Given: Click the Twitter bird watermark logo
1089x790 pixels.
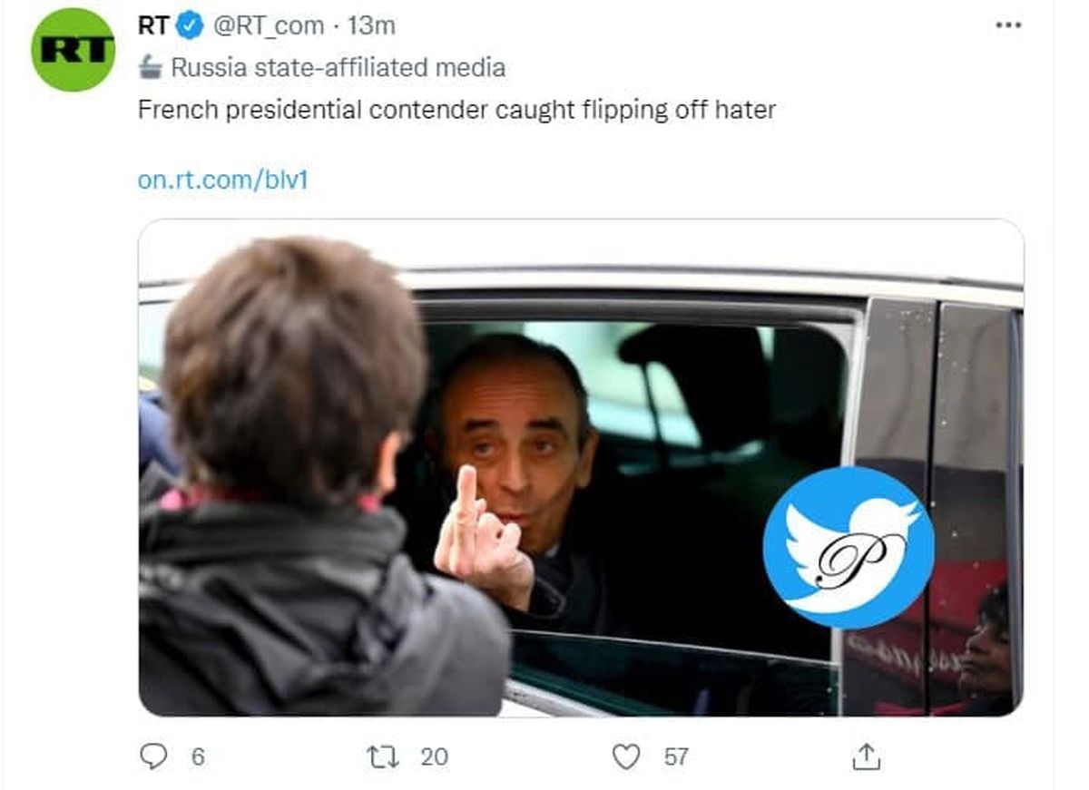Looking at the screenshot, I should point(848,548).
